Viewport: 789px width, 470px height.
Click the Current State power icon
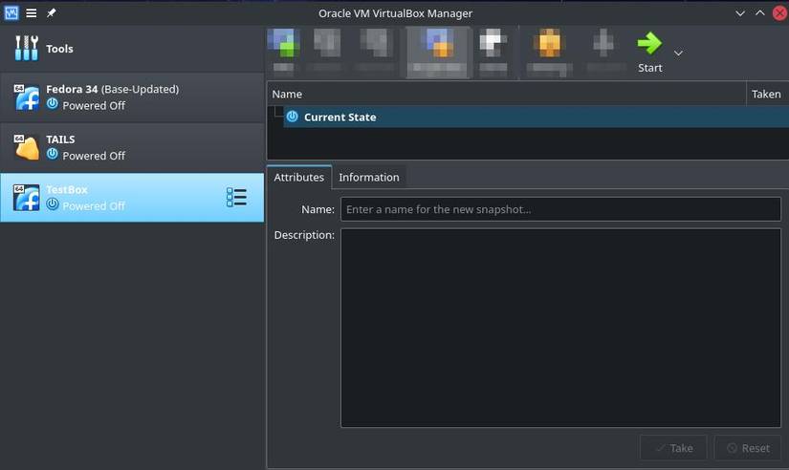click(x=292, y=117)
